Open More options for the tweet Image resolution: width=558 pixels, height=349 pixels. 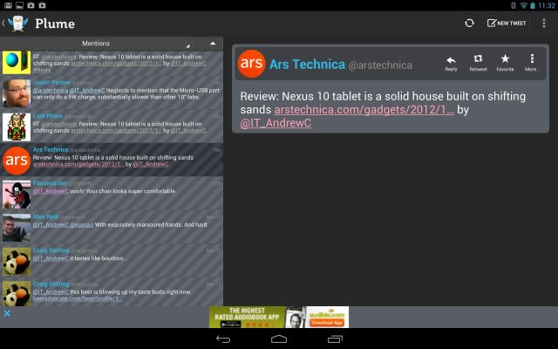pyautogui.click(x=532, y=64)
